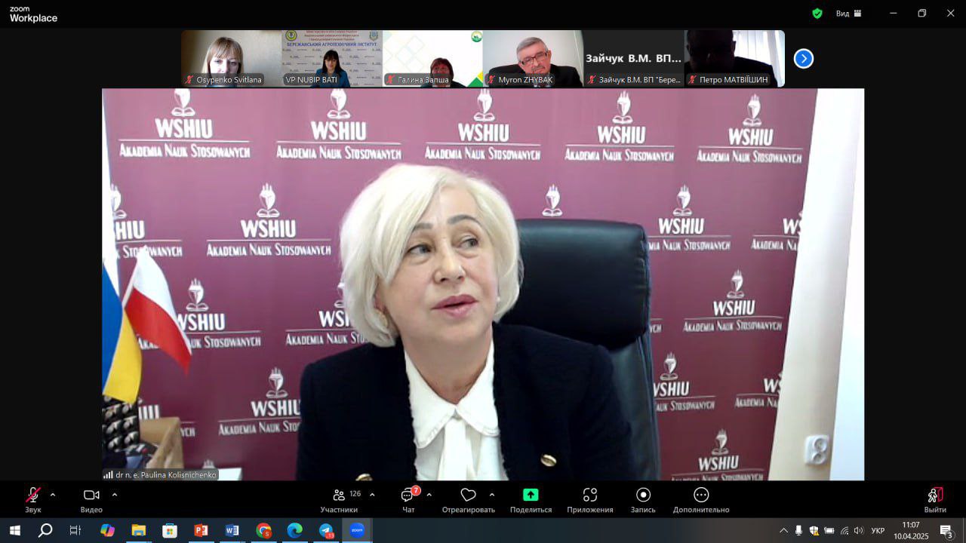Expand the arrow next to Участники
This screenshot has height=543, width=966.
point(372,495)
